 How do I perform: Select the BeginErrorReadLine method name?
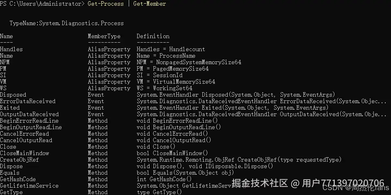29,121
